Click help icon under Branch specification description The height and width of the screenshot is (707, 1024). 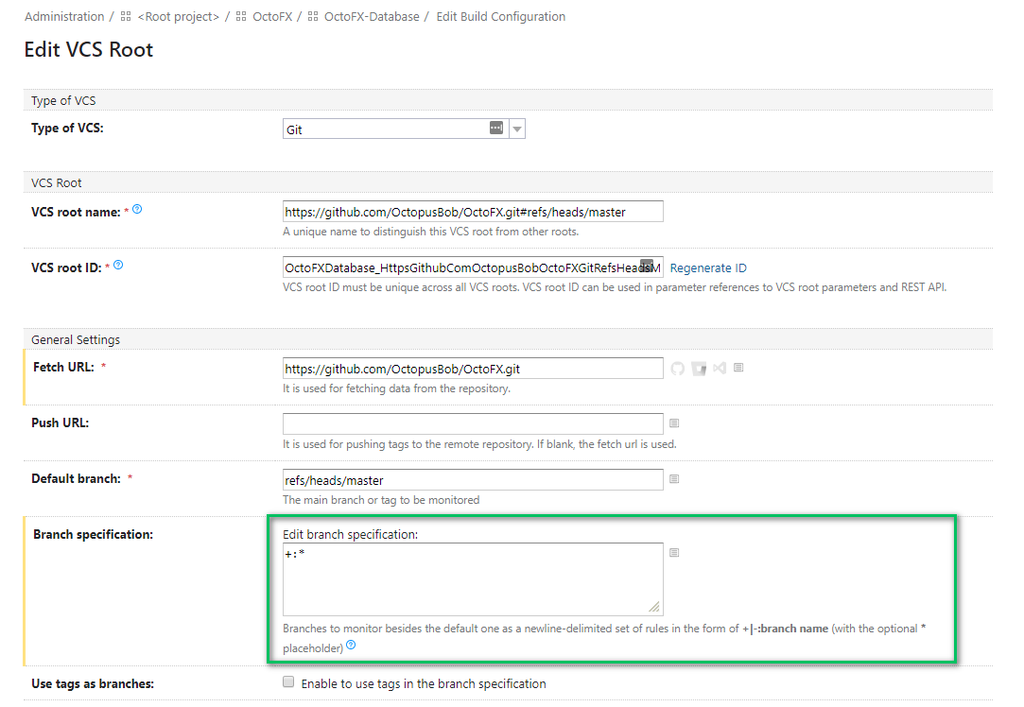click(351, 646)
